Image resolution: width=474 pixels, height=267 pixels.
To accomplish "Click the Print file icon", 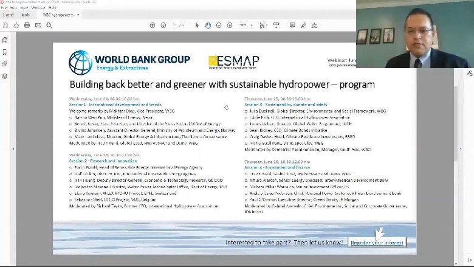I will click(x=27, y=26).
